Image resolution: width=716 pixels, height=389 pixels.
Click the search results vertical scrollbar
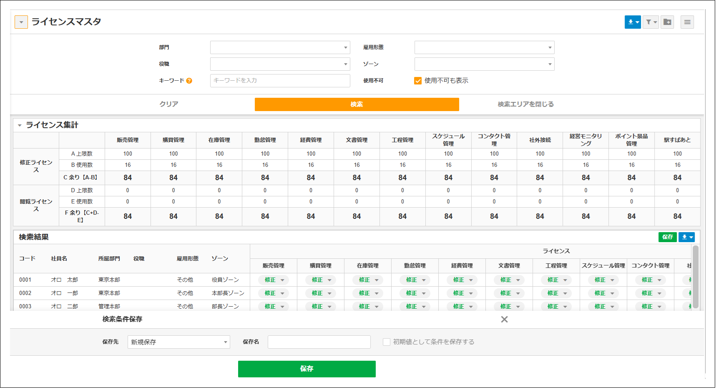point(695,277)
